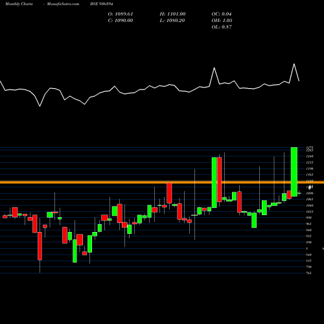This screenshot has width=324, height=324.
Task: Click the 840 price axis label
Action: click(x=309, y=255)
